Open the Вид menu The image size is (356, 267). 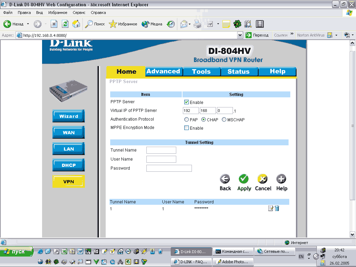pos(40,13)
